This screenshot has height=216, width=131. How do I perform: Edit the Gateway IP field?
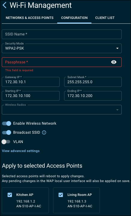click(31, 82)
